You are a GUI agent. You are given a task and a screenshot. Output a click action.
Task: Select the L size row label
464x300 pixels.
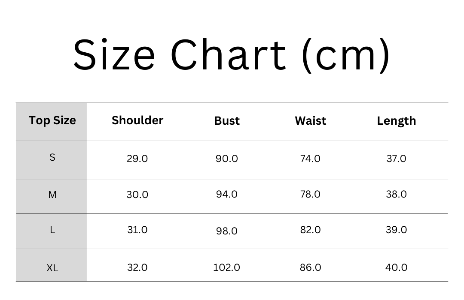coord(52,231)
